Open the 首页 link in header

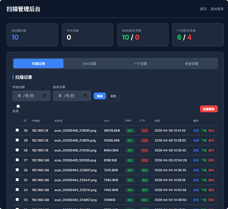click(x=203, y=9)
